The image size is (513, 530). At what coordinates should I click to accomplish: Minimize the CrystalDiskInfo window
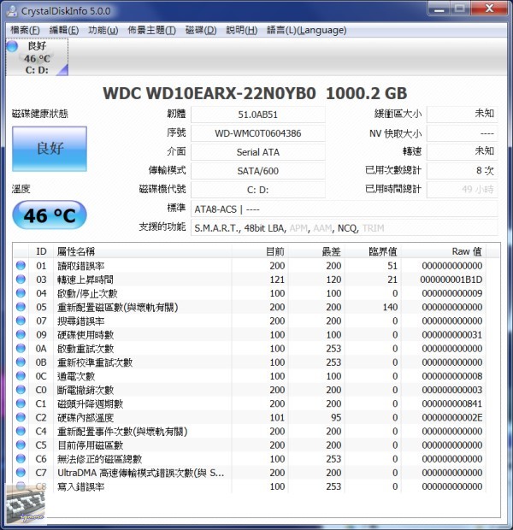tap(439, 9)
